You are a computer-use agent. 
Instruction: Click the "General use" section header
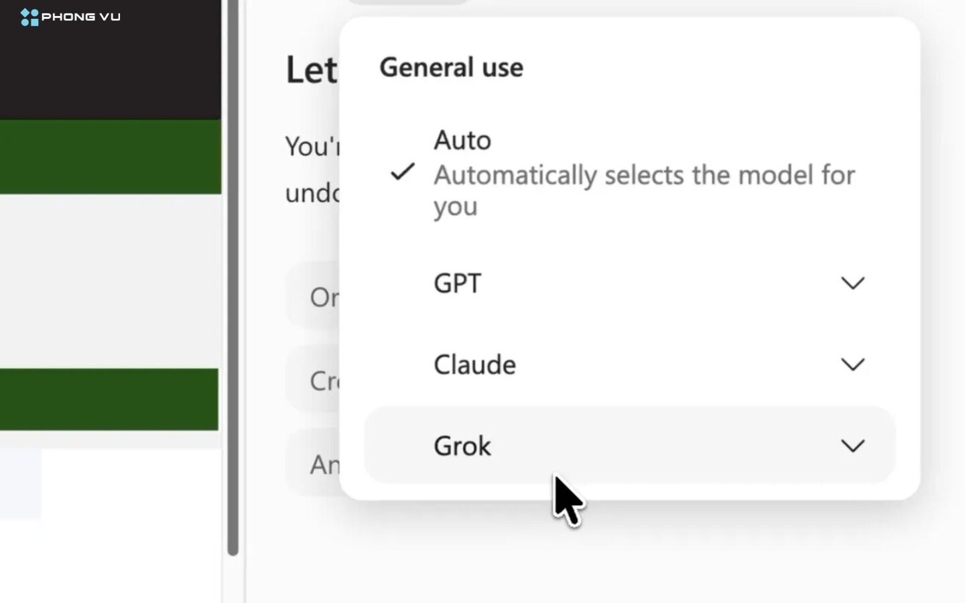[451, 68]
